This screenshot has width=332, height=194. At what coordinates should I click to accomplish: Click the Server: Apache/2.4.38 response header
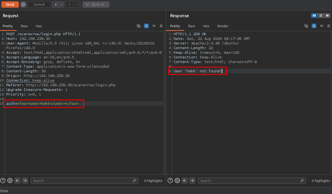click(x=206, y=43)
